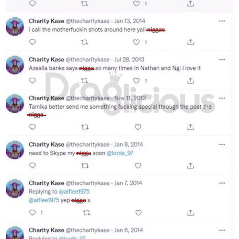Reply to the Jan 7, 2014 tweet
The height and width of the screenshot is (239, 239).
[32, 213]
